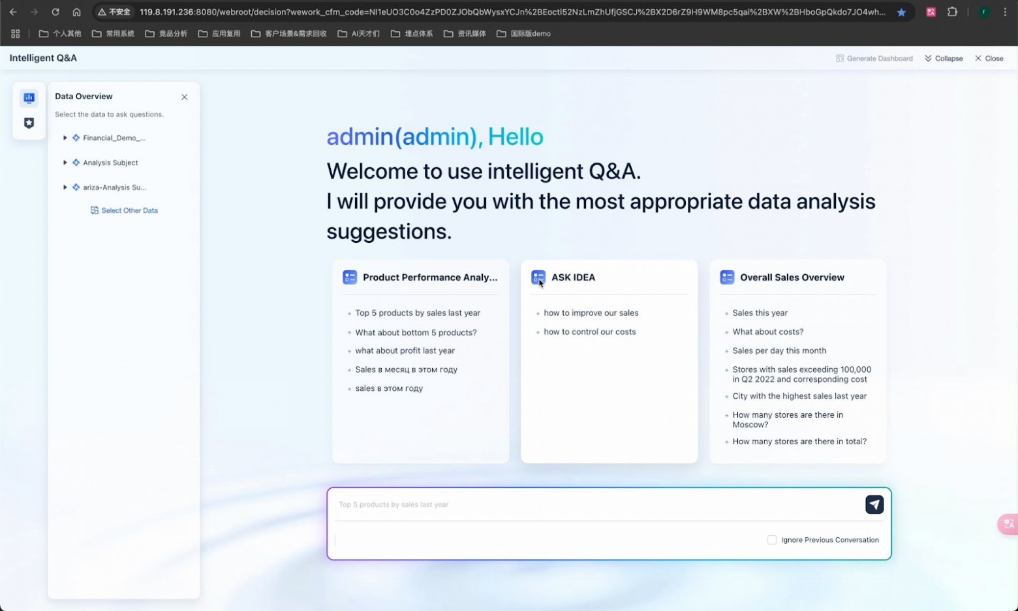The width and height of the screenshot is (1018, 611).
Task: Ask 'What about bottom 5 products?'
Action: [416, 332]
